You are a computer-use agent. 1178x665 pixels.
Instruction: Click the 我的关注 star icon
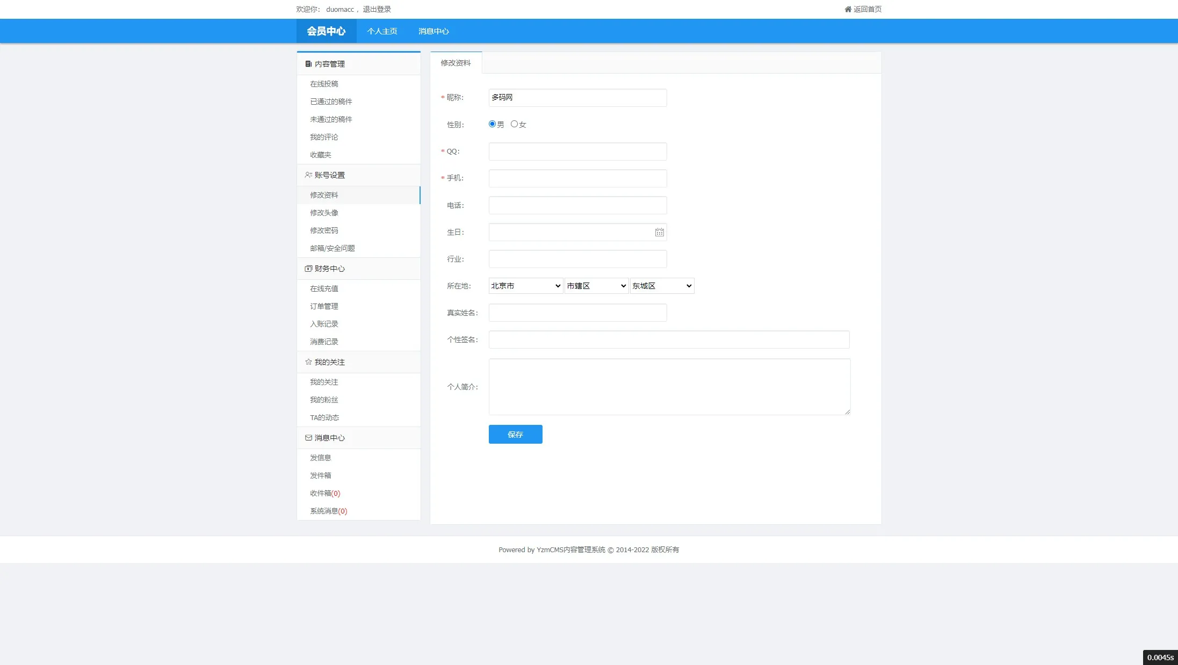[308, 362]
